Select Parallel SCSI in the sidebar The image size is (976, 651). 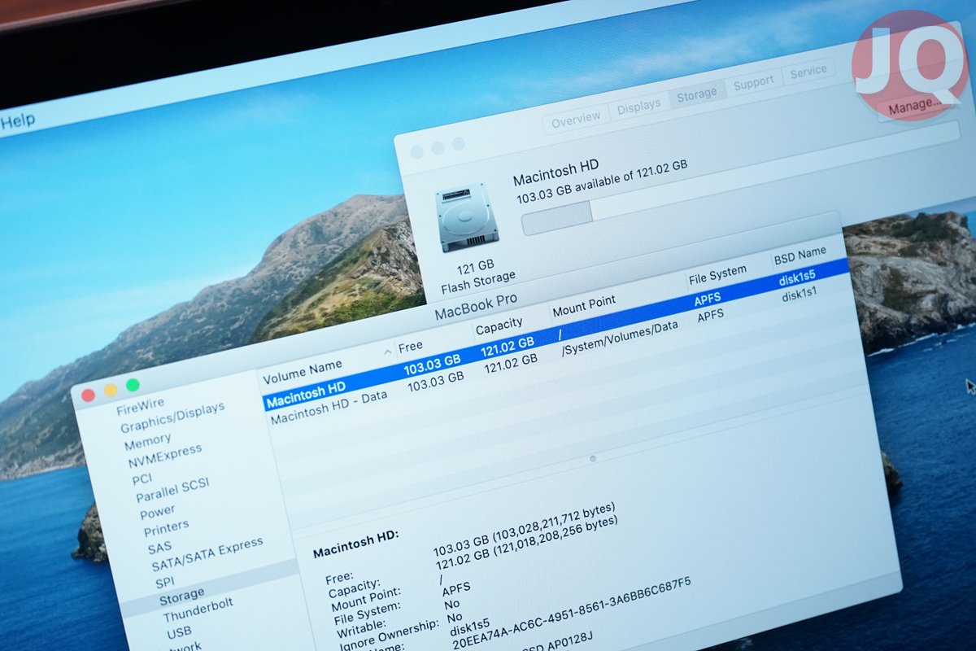pyautogui.click(x=172, y=490)
